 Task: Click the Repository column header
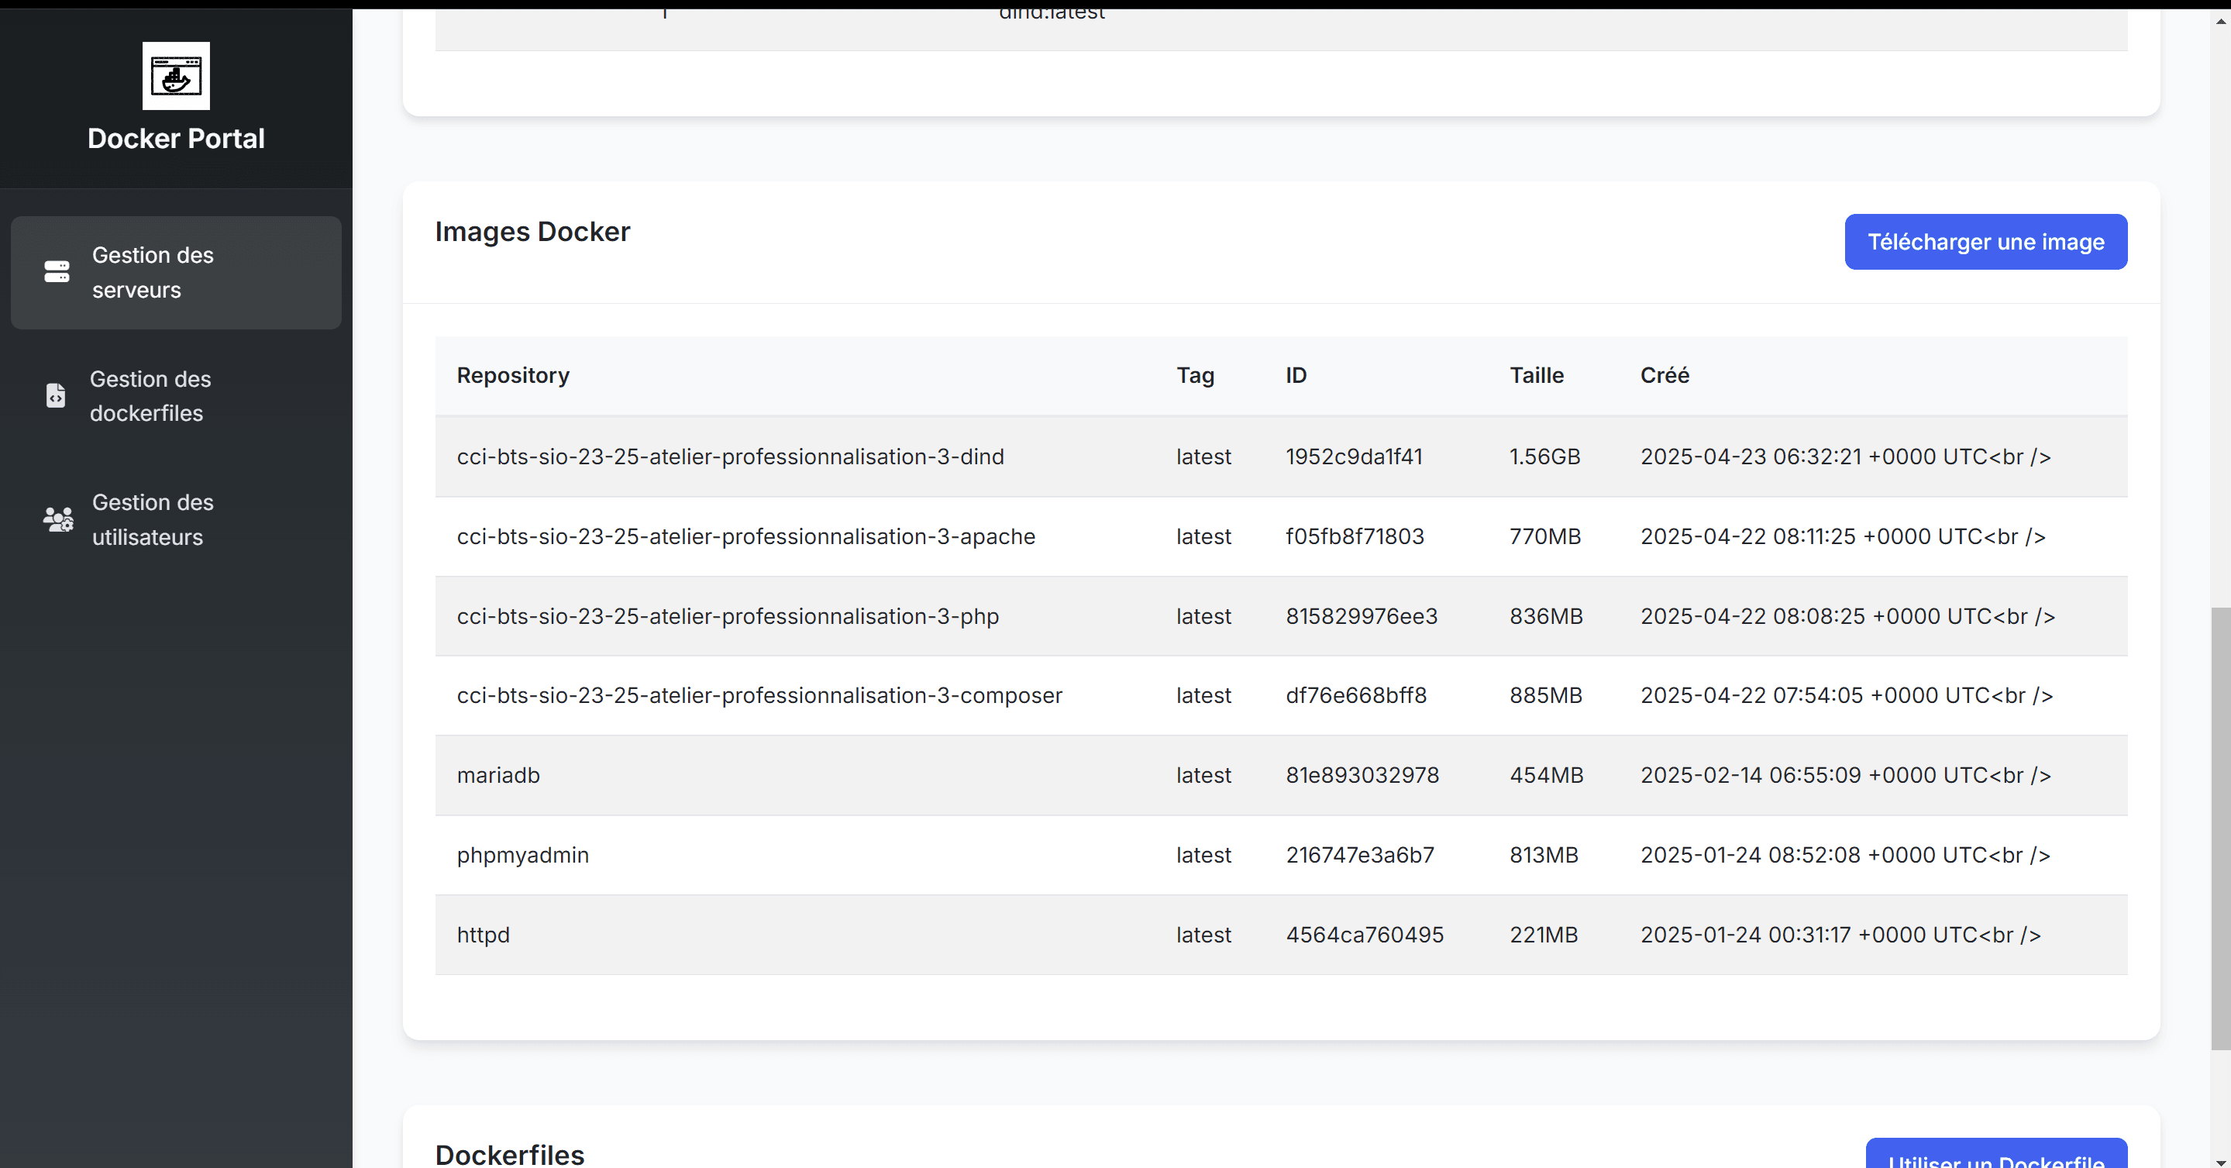click(x=513, y=375)
